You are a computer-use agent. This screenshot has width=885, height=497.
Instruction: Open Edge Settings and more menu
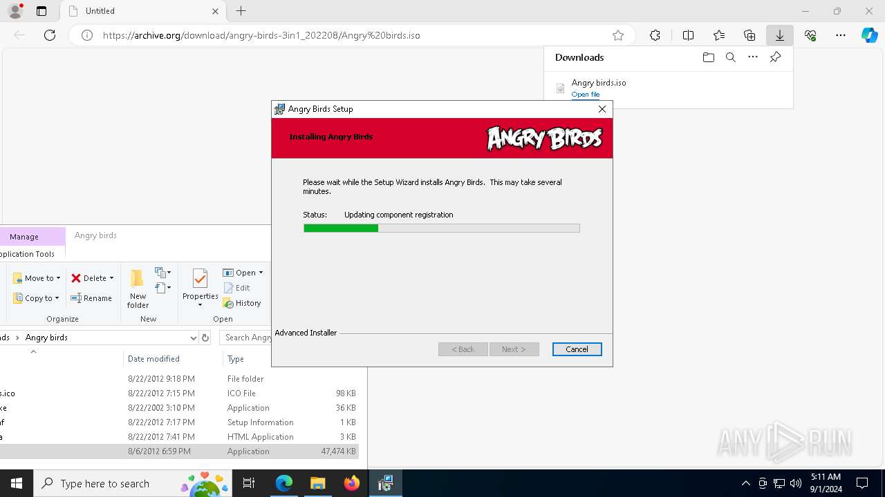[x=841, y=35]
